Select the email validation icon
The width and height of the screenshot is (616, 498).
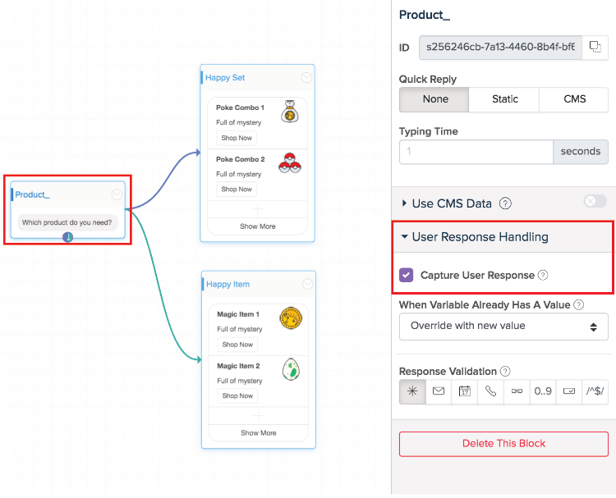[439, 391]
